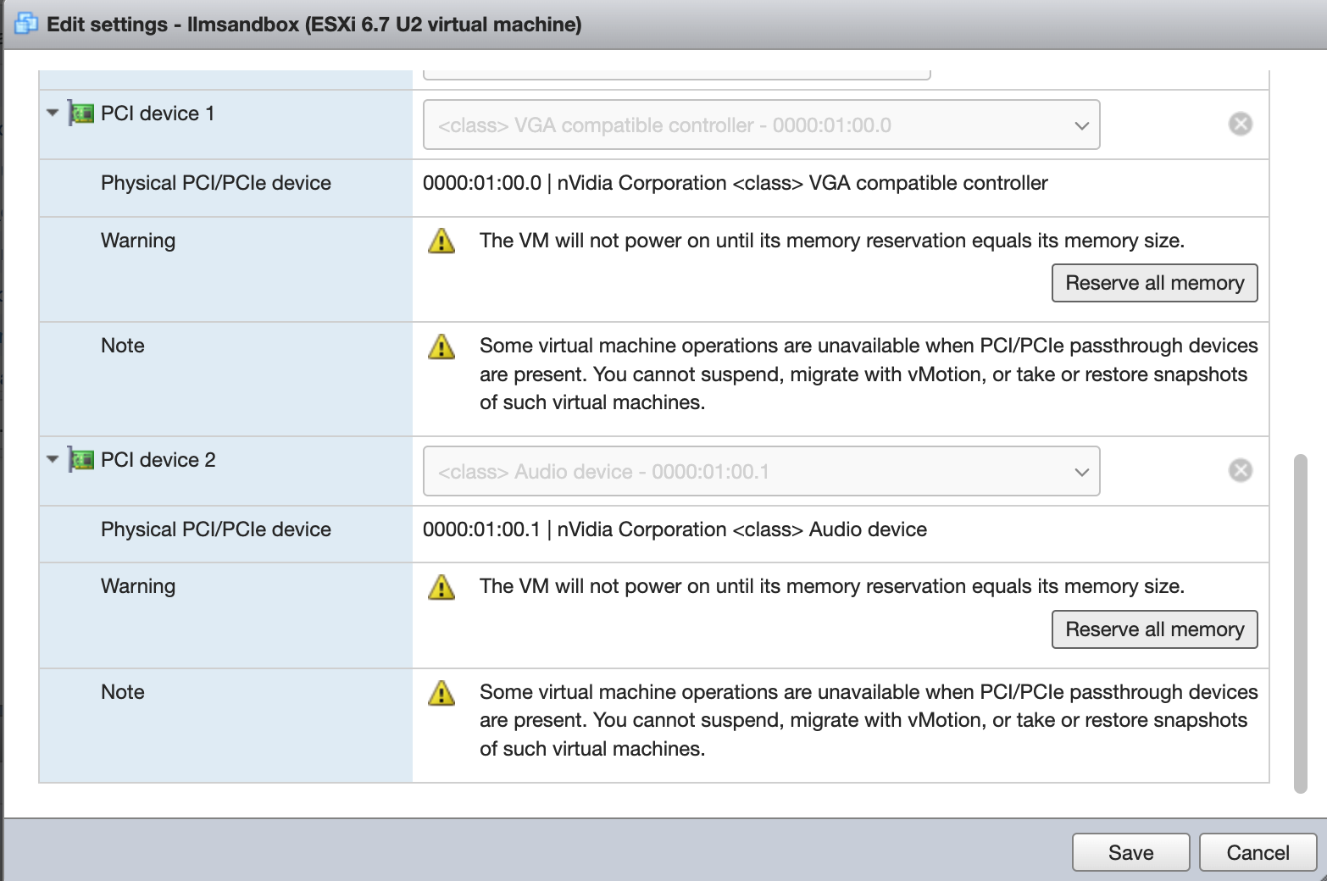This screenshot has height=881, width=1327.
Task: Collapse the PCI device 1 section
Action: pos(53,113)
